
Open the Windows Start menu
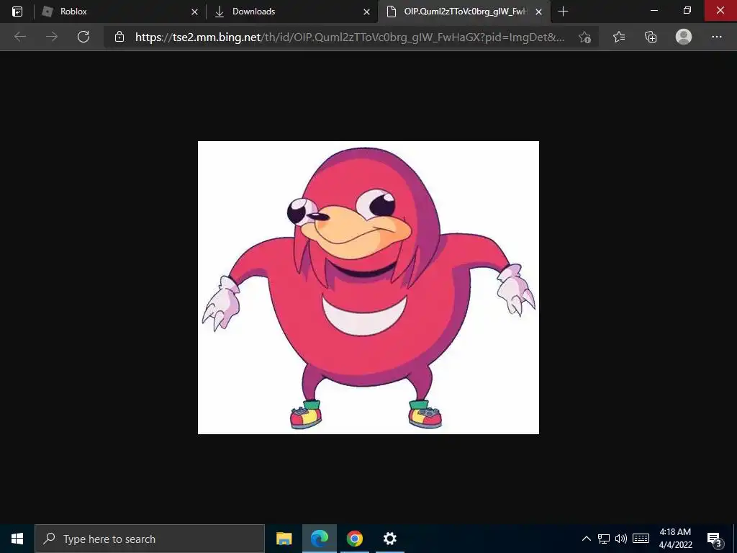coord(17,539)
